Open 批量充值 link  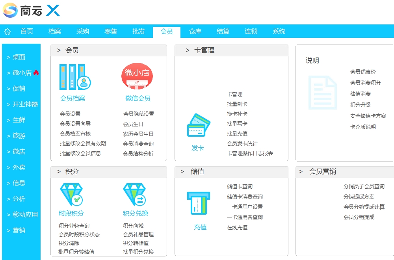[237, 134]
